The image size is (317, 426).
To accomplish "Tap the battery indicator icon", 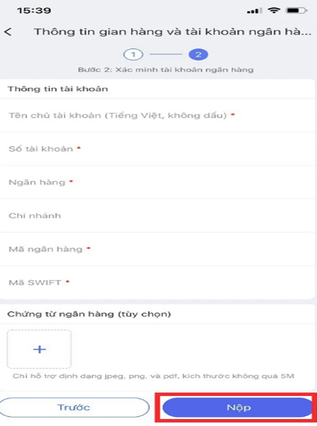I will [297, 11].
